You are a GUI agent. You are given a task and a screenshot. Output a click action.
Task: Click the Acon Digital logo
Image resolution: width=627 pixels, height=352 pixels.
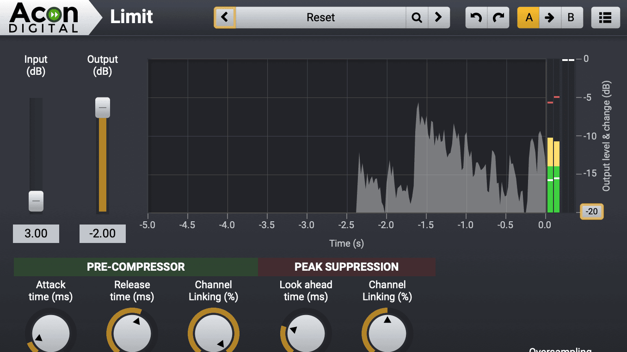(44, 17)
